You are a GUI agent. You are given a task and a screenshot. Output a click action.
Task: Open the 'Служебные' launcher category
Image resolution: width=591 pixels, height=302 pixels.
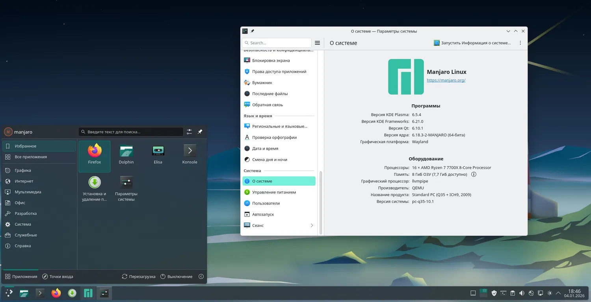(39, 235)
